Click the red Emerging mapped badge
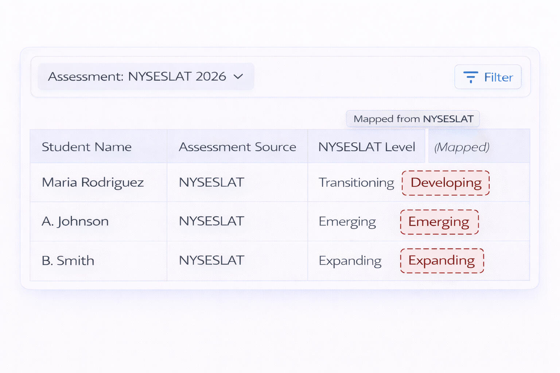The width and height of the screenshot is (560, 373). pyautogui.click(x=439, y=222)
